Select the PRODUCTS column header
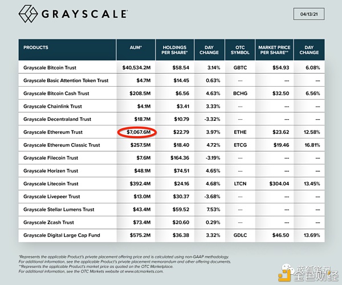The height and width of the screenshot is (285, 342). (x=36, y=47)
